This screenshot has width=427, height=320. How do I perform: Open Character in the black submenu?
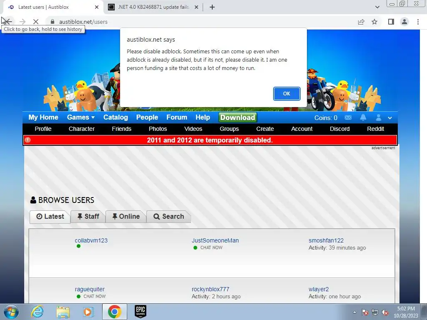tap(81, 129)
